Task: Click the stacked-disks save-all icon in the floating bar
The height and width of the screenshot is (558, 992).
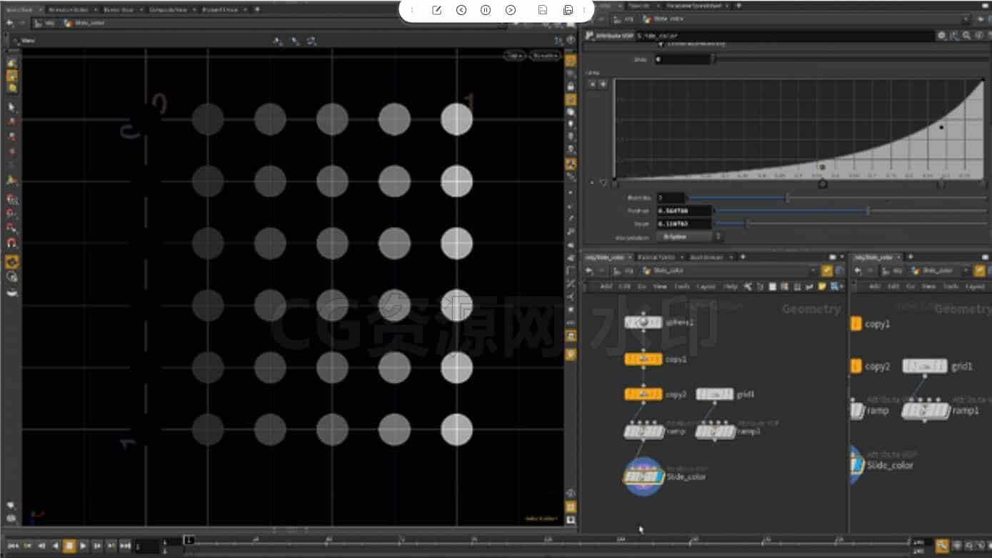Action: point(568,10)
